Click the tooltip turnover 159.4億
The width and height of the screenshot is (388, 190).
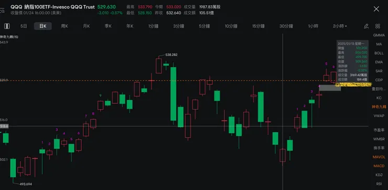[362, 80]
